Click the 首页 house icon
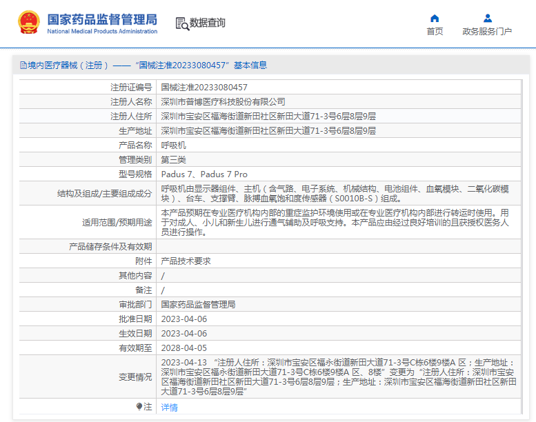536x422 pixels. tap(435, 18)
